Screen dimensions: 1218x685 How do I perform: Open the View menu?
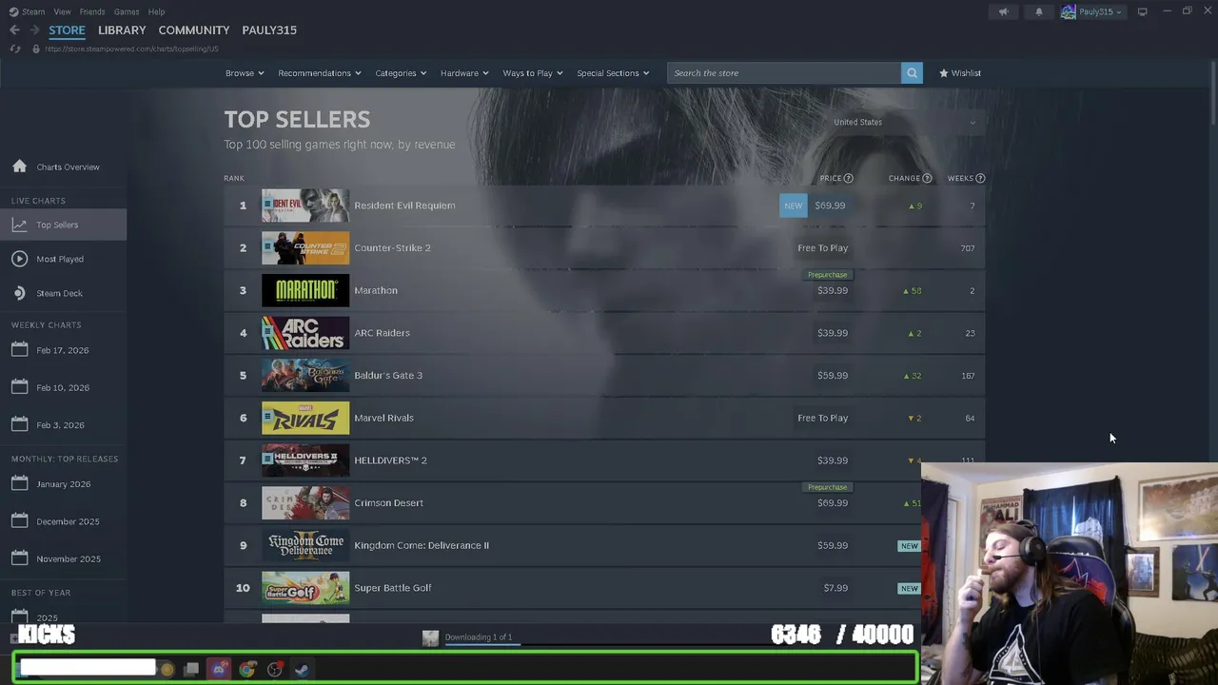(x=62, y=11)
